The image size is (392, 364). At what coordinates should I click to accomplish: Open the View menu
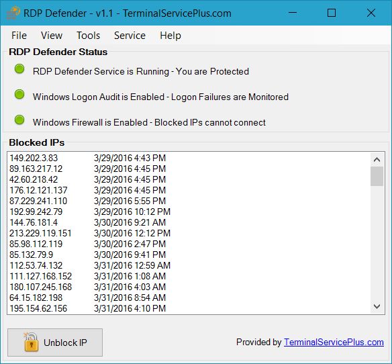pyautogui.click(x=52, y=36)
